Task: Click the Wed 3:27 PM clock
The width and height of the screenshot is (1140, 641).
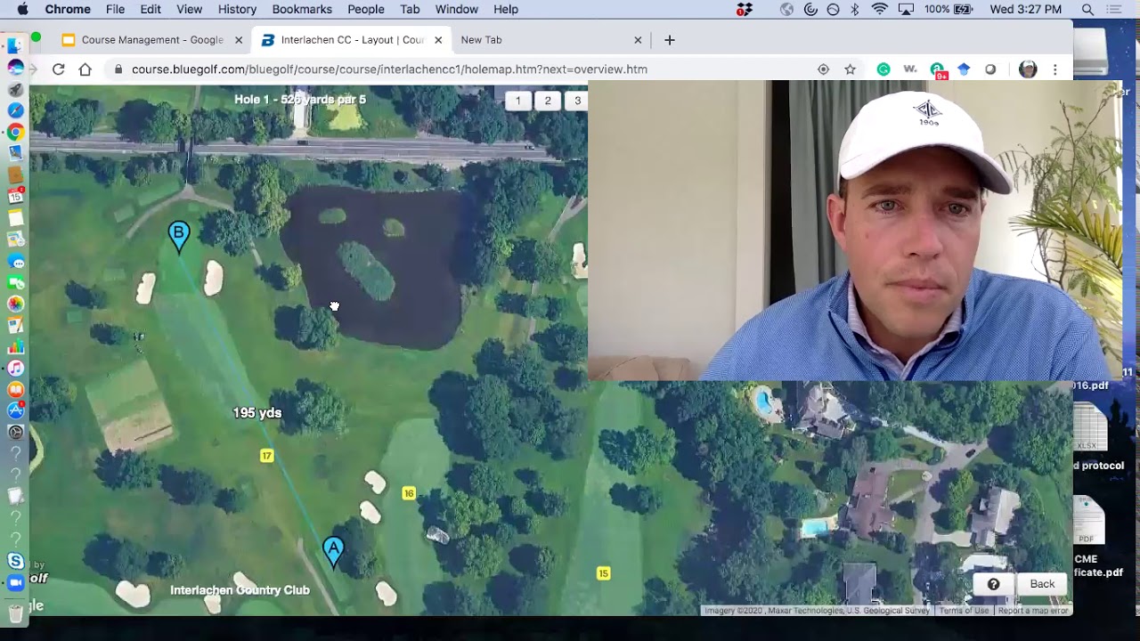Action: click(1025, 10)
